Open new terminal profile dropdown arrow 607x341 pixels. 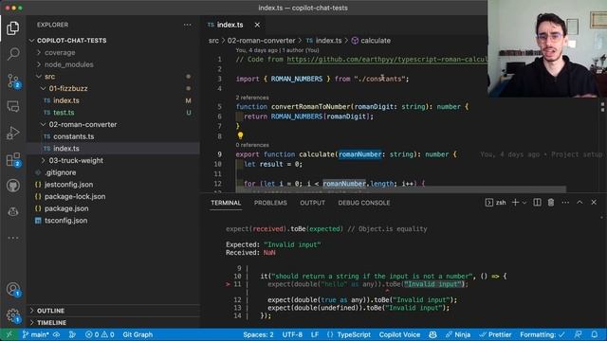pyautogui.click(x=524, y=203)
